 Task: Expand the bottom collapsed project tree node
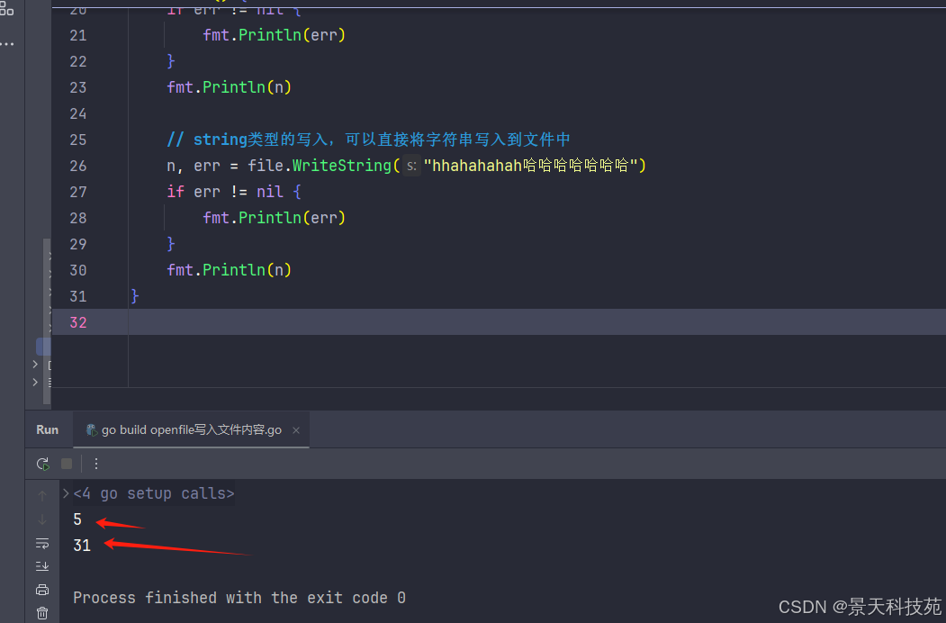pos(35,382)
